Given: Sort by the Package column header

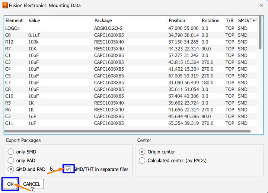Looking at the screenshot, I should pos(130,20).
